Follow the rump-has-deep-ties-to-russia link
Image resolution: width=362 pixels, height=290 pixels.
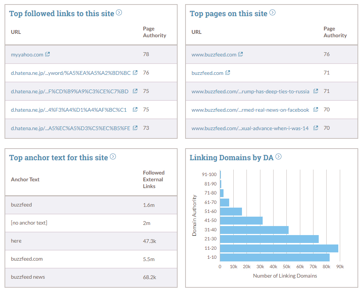click(250, 92)
